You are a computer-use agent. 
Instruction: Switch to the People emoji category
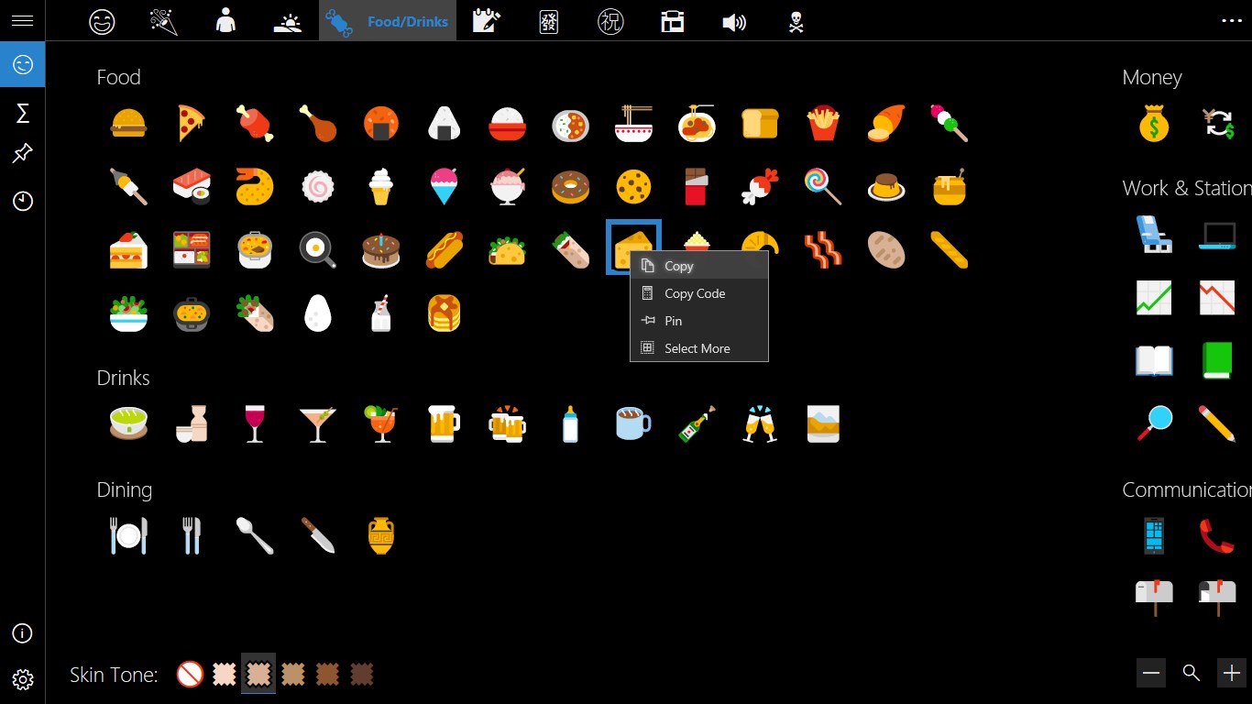[225, 21]
